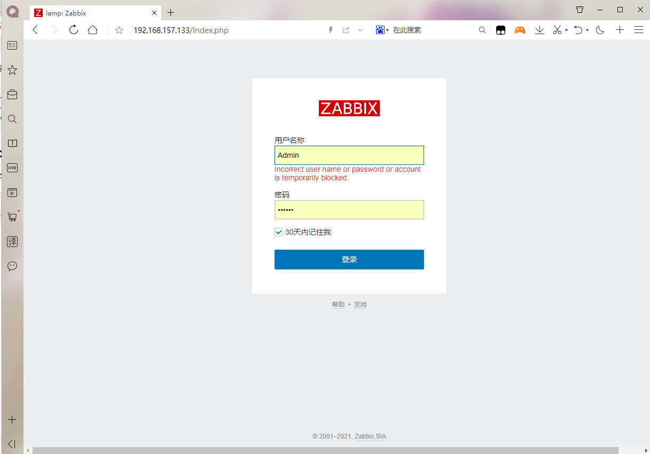Screen dimensions: 650x454
Task: Open the sidebar search icon
Action: (12, 119)
